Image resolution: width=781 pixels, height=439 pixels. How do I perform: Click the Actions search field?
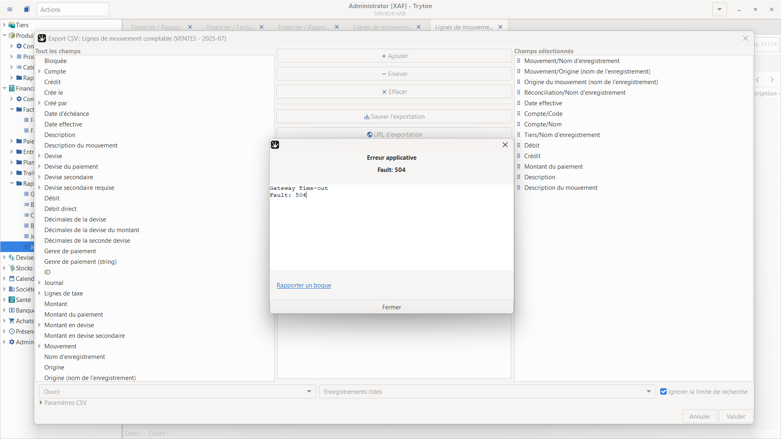click(x=73, y=9)
